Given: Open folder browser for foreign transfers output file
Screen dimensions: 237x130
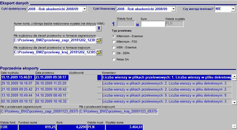Looking at the screenshot, I should pyautogui.click(x=99, y=40).
